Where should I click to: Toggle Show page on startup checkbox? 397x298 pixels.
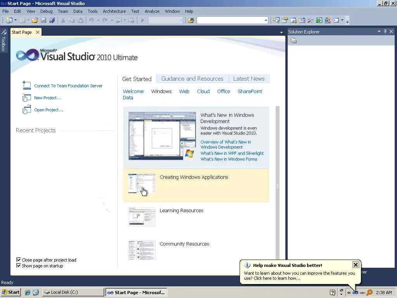(19, 265)
